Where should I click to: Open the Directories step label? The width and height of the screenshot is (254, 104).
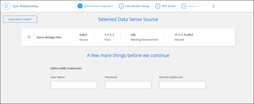(195, 6)
